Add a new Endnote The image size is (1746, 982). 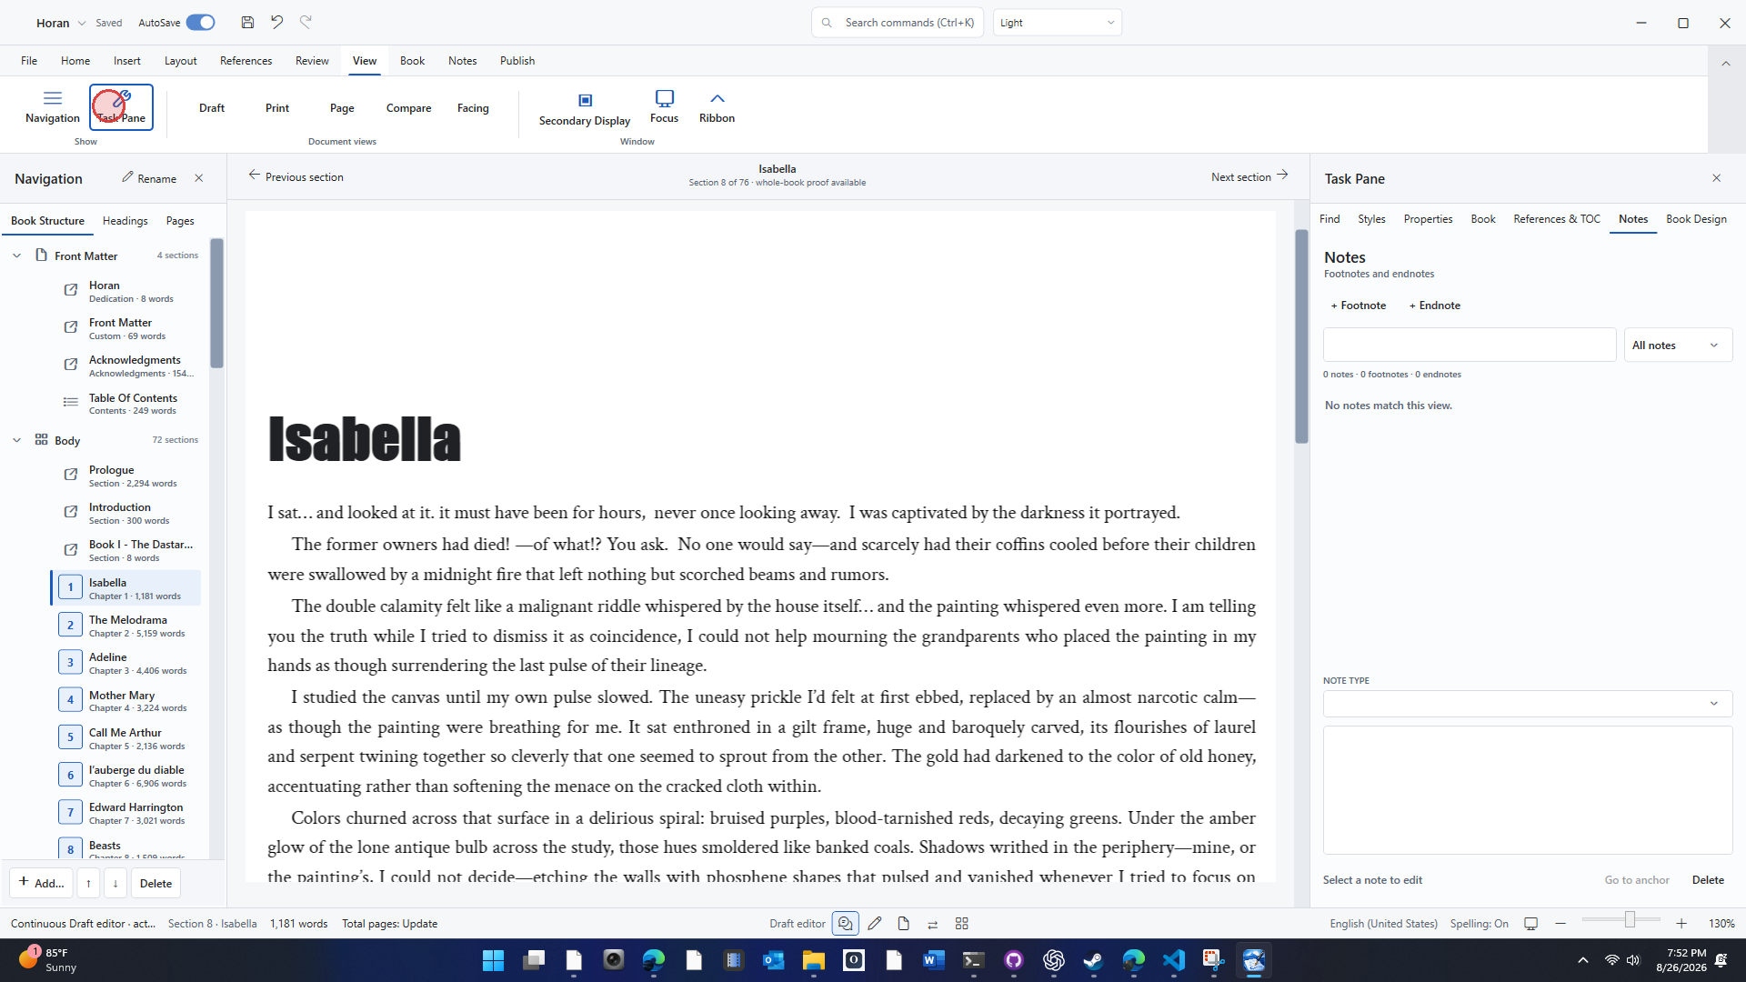point(1435,306)
